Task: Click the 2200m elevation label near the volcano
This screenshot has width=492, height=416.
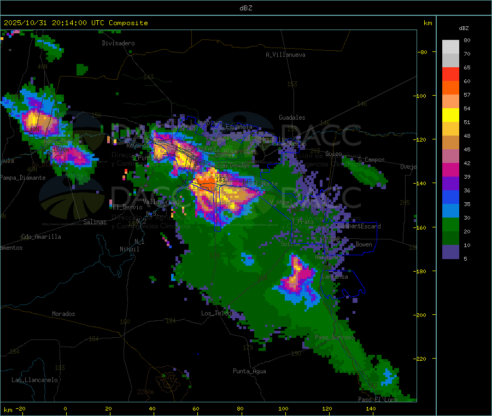Action: point(145,392)
